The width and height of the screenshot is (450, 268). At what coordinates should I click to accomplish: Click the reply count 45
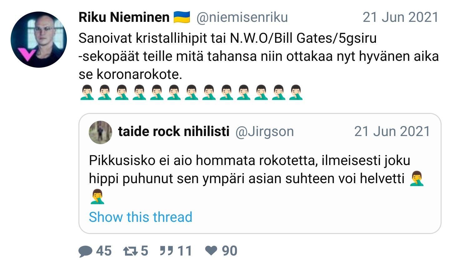[x=104, y=251]
